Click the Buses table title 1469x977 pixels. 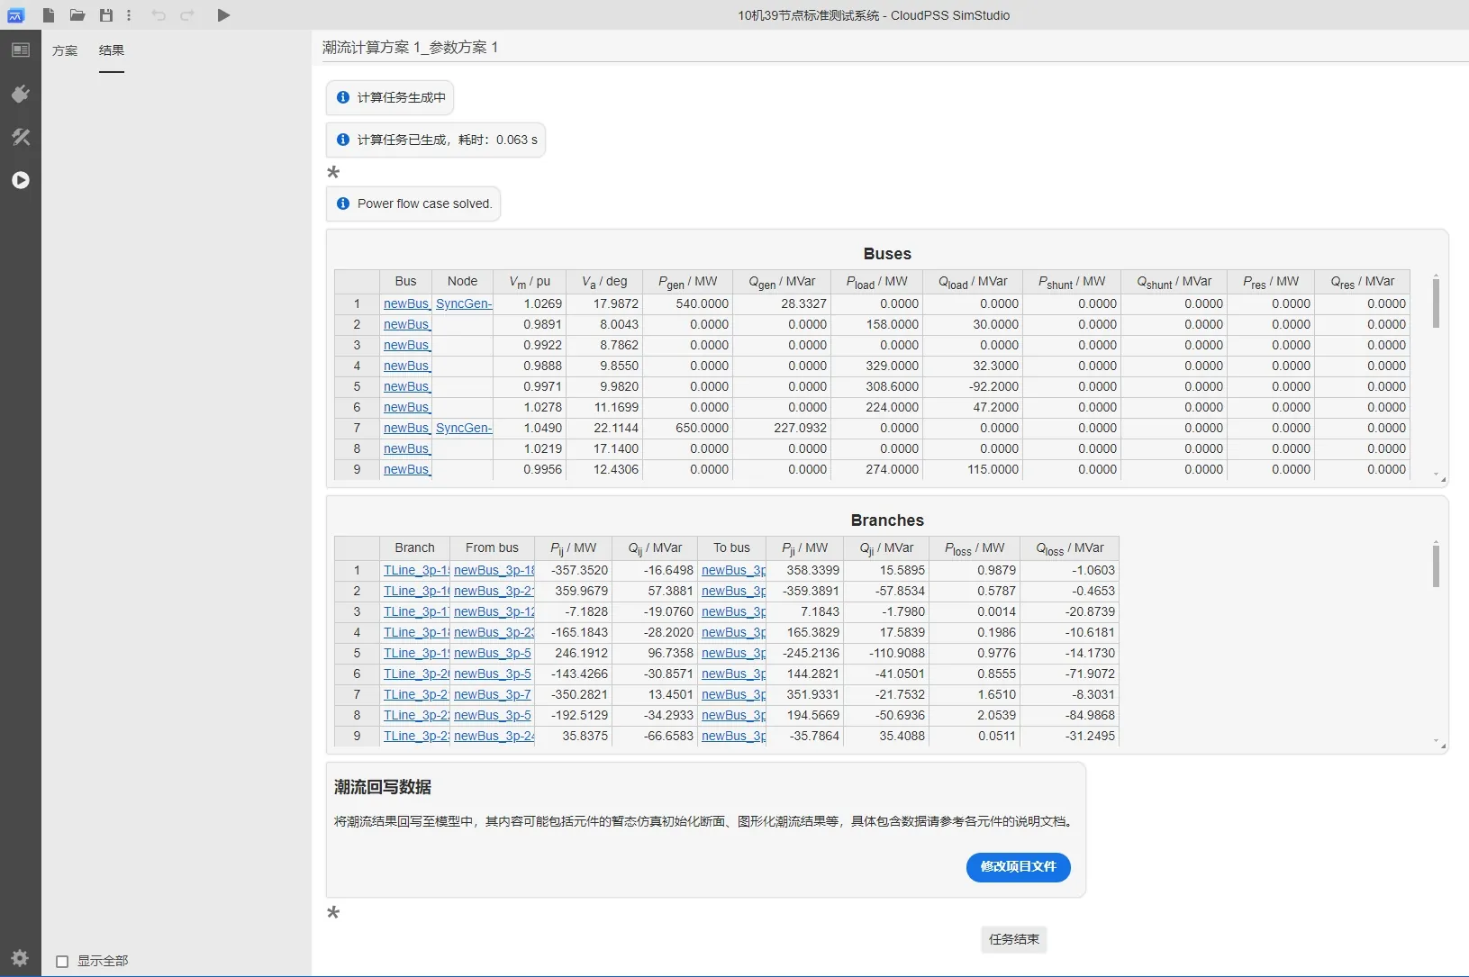click(887, 255)
